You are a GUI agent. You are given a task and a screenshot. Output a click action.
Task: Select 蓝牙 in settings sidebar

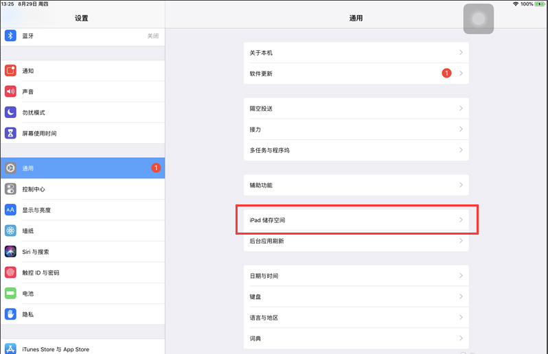[x=83, y=36]
